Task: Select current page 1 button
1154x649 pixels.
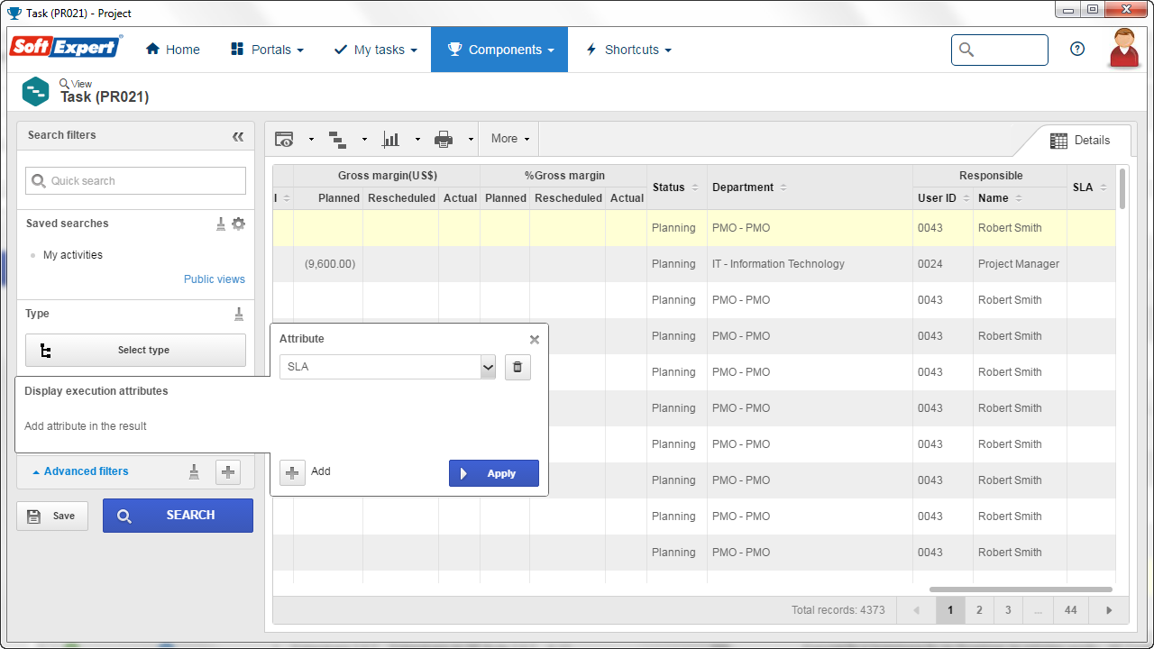Action: (x=950, y=610)
